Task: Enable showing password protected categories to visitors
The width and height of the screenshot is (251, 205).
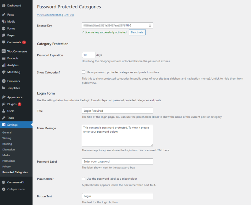Action: click(83, 72)
